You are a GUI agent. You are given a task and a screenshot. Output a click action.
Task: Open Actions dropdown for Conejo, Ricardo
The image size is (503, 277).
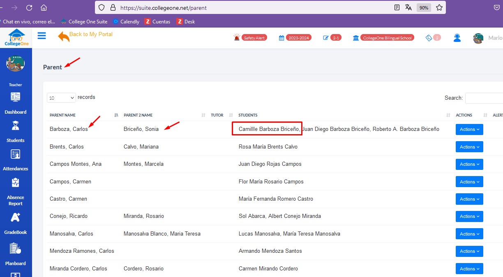tap(469, 216)
